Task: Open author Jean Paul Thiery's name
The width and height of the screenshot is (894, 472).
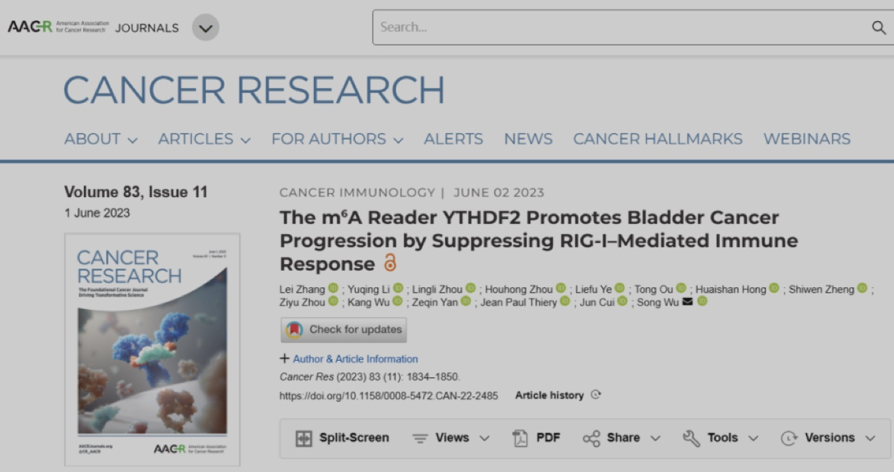Action: pos(519,302)
